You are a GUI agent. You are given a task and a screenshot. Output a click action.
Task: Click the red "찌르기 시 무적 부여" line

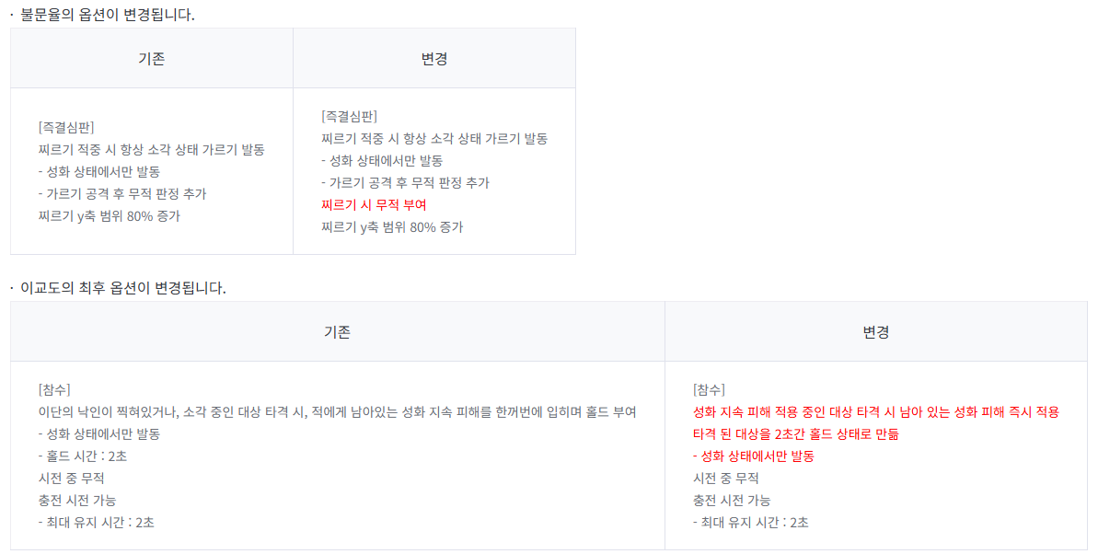point(374,204)
